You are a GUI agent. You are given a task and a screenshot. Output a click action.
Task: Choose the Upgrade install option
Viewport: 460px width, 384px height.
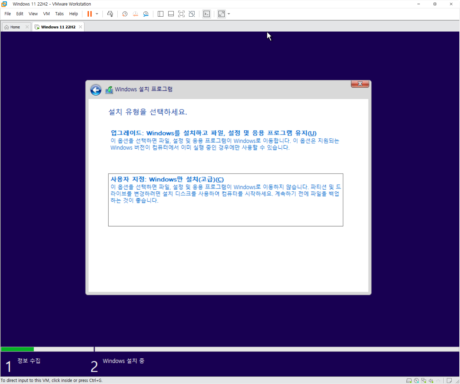(225, 140)
